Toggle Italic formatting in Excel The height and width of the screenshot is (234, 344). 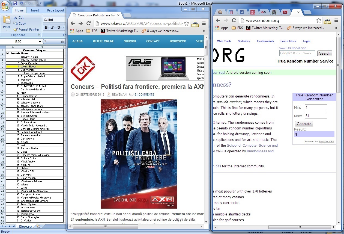(52, 28)
